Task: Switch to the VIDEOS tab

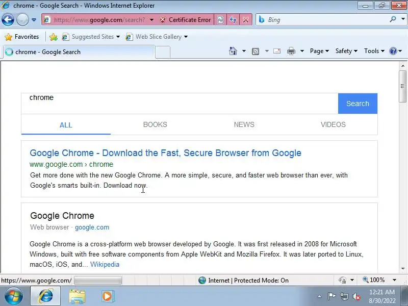Action: click(333, 124)
